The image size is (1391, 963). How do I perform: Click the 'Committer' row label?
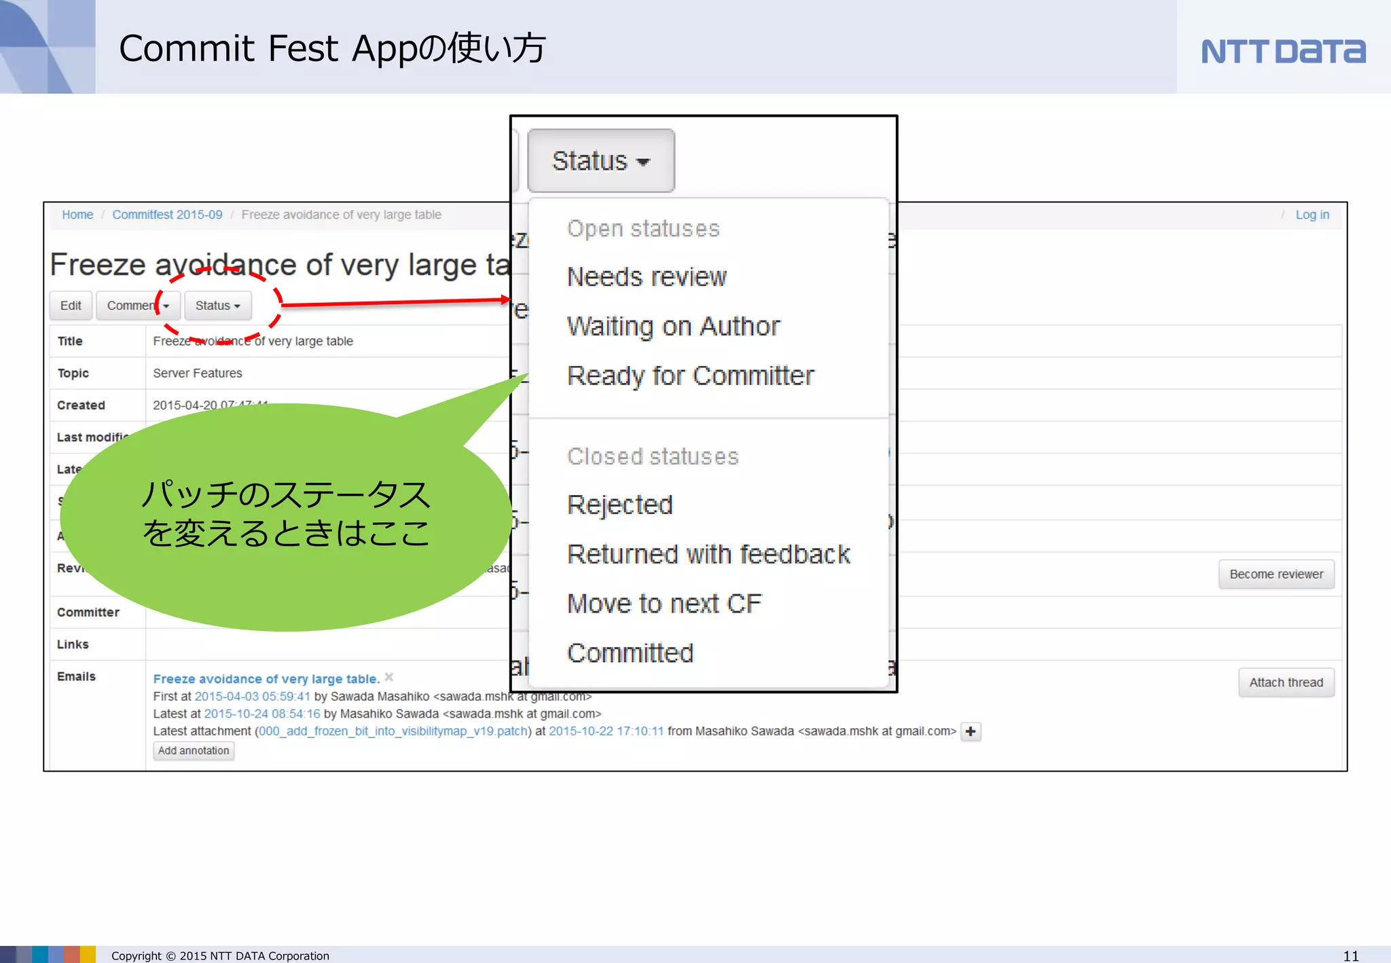pyautogui.click(x=88, y=613)
